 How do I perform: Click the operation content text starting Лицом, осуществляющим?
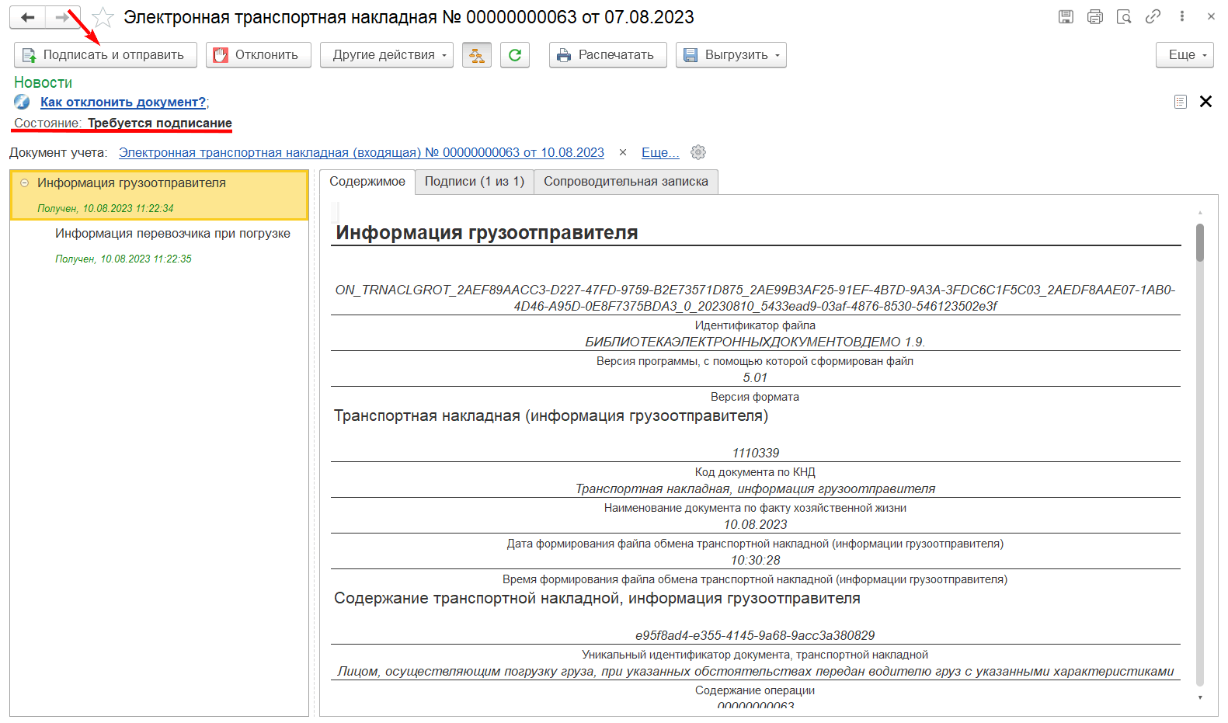756,671
